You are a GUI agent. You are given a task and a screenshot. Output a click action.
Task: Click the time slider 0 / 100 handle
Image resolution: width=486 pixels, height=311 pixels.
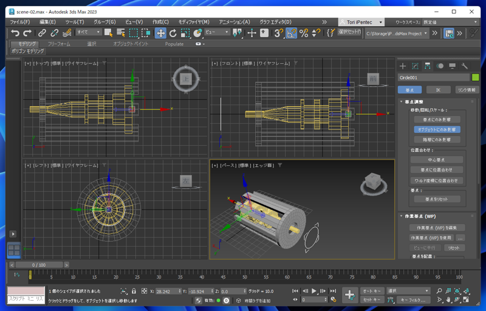39,265
